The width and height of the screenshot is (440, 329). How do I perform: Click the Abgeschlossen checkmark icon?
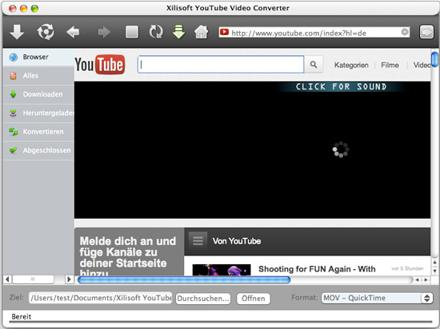tap(13, 150)
